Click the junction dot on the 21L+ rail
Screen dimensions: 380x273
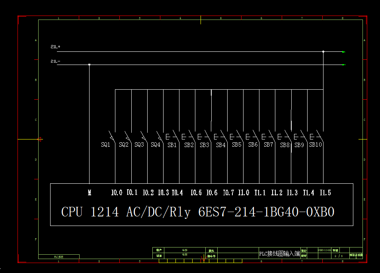pos(323,52)
